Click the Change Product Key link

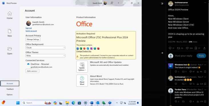click(x=84, y=51)
